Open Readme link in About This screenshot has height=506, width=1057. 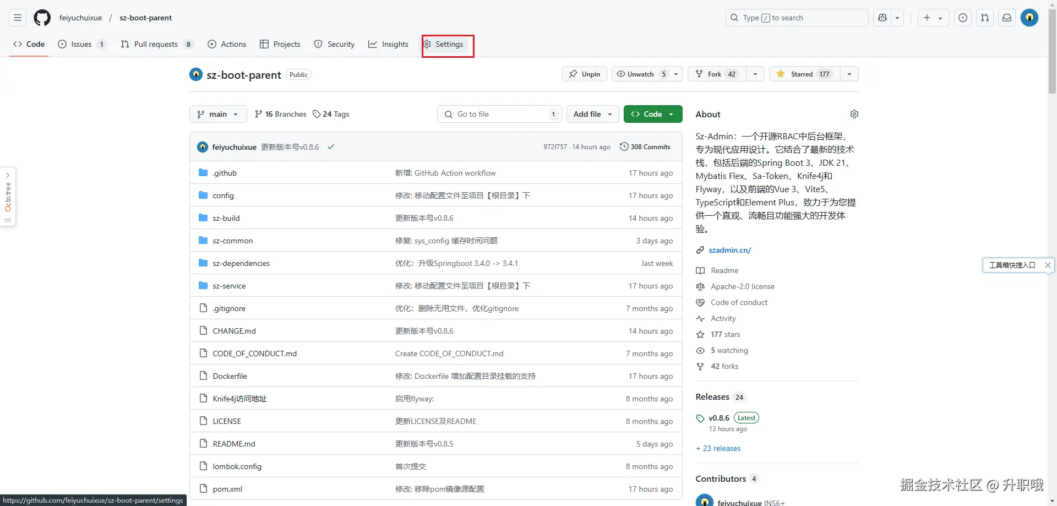(724, 270)
